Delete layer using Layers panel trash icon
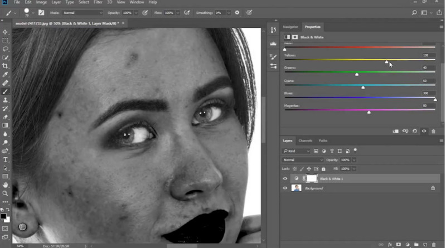 click(x=433, y=244)
